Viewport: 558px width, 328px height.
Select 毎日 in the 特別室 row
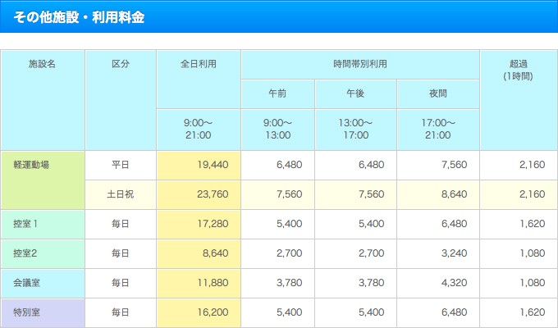coord(121,312)
